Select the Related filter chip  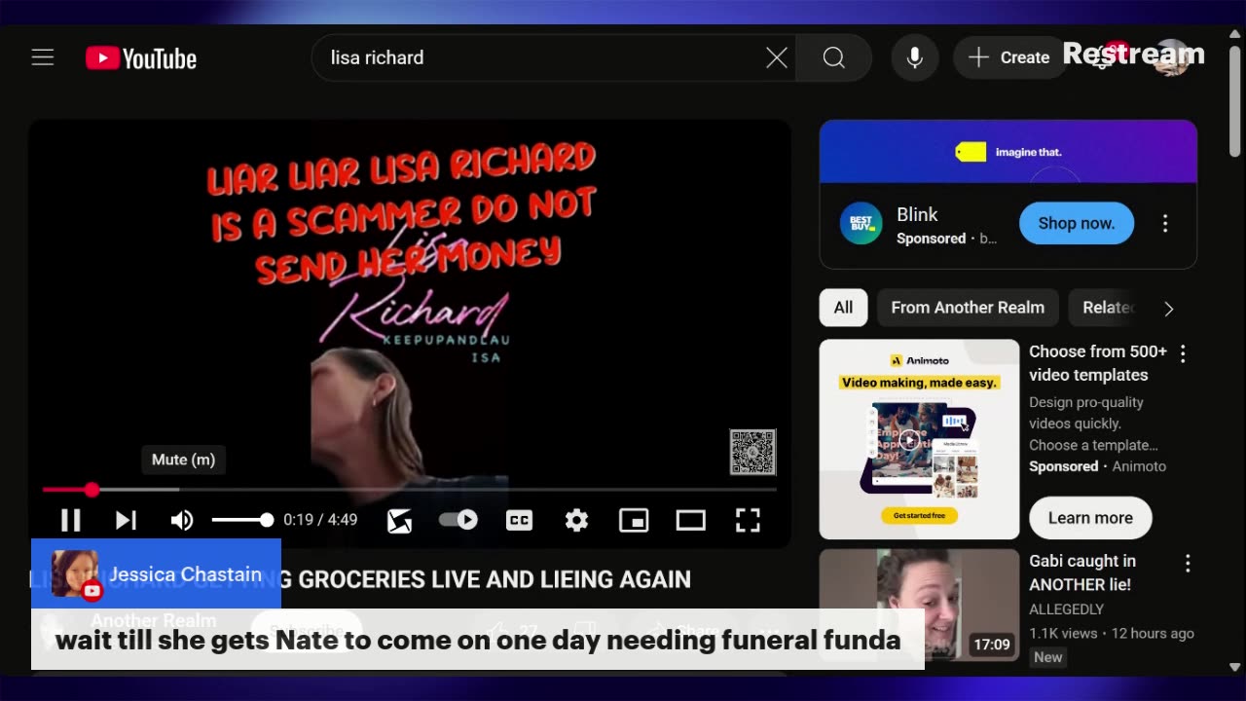click(1107, 308)
